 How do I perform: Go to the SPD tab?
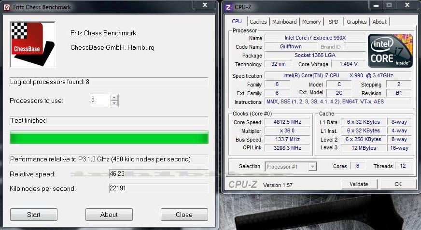point(334,22)
